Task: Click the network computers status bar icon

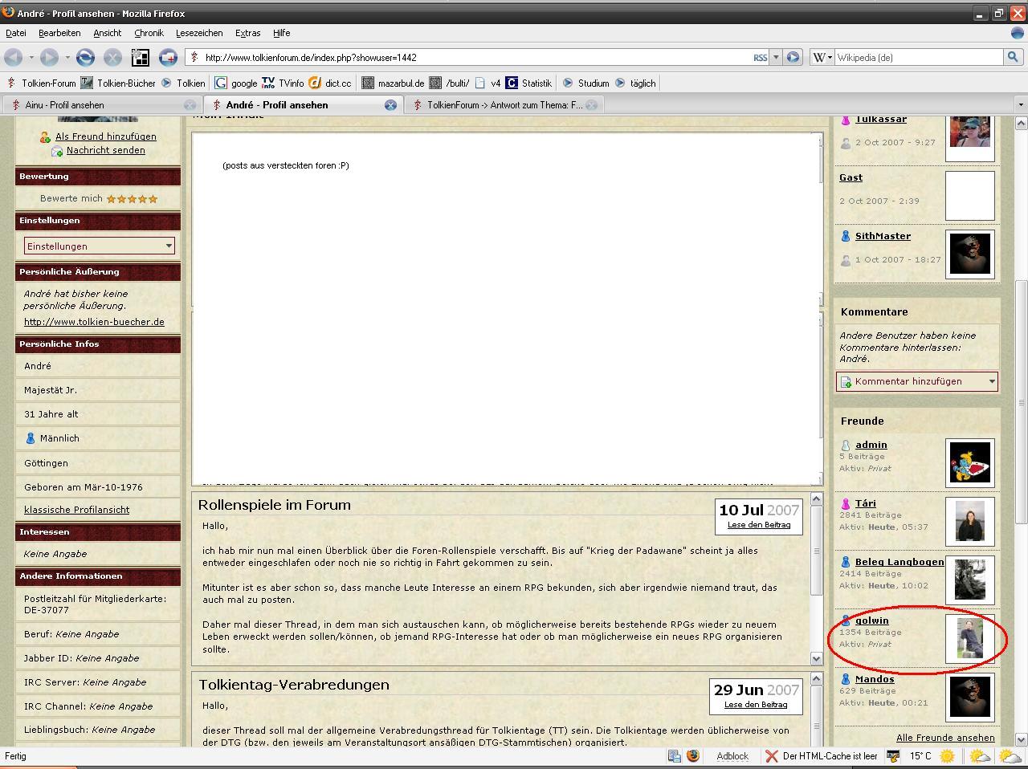Action: pos(675,756)
